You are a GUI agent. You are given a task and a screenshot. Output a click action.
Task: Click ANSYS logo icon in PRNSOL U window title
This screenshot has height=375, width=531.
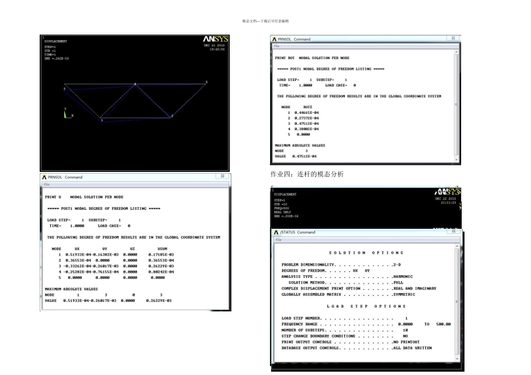(44, 177)
